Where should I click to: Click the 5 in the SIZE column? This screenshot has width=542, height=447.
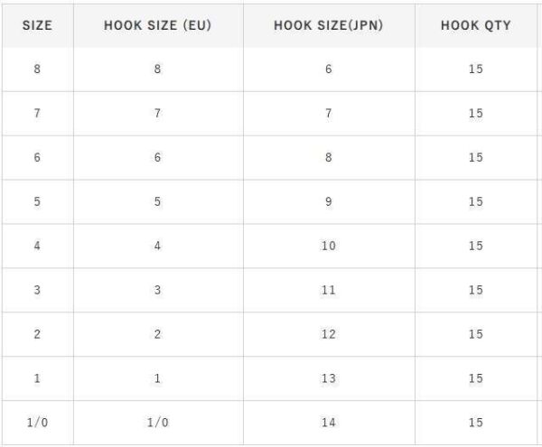[37, 201]
